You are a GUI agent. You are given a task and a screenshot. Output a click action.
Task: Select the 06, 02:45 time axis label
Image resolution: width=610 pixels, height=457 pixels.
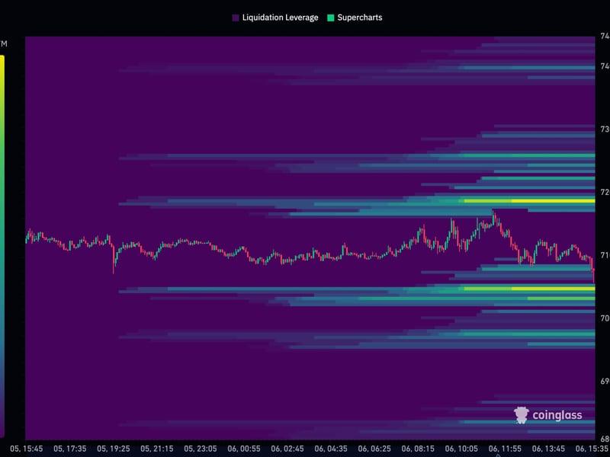[x=287, y=449]
